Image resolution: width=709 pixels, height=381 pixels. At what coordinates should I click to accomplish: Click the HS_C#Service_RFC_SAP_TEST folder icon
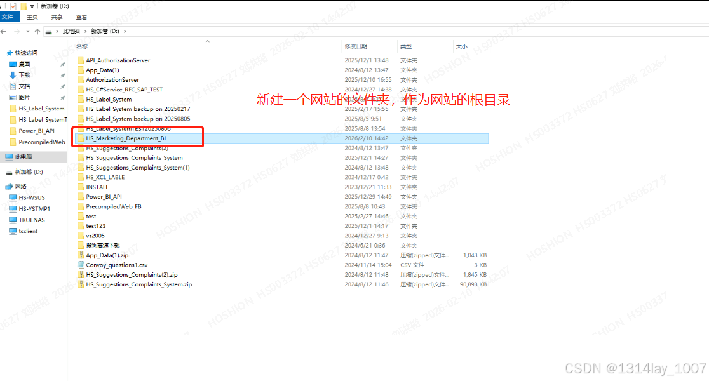[x=81, y=90]
